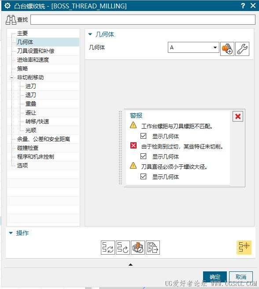
Task: Click inside the 查找 search field
Action: point(143,19)
